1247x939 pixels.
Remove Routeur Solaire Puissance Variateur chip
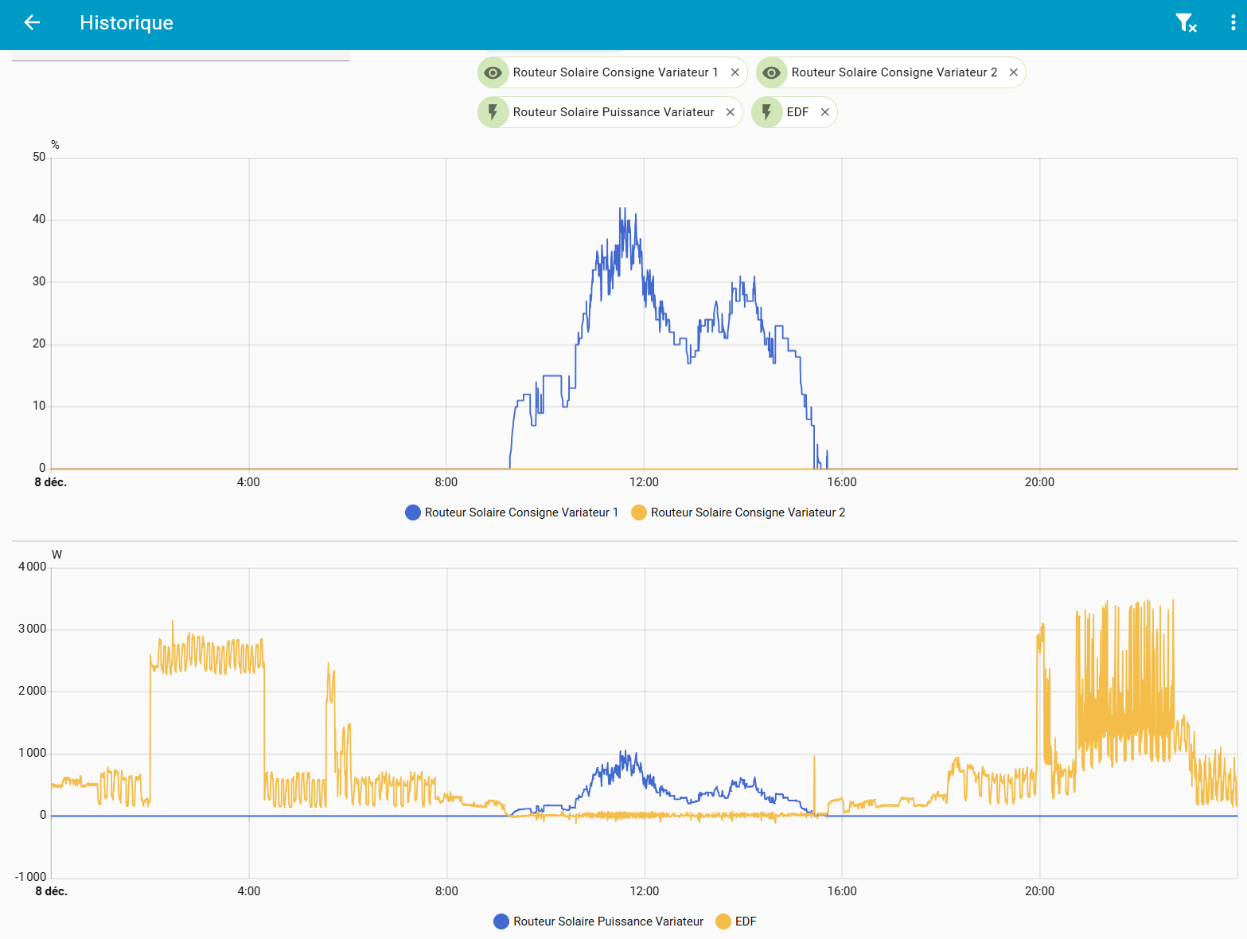click(730, 112)
